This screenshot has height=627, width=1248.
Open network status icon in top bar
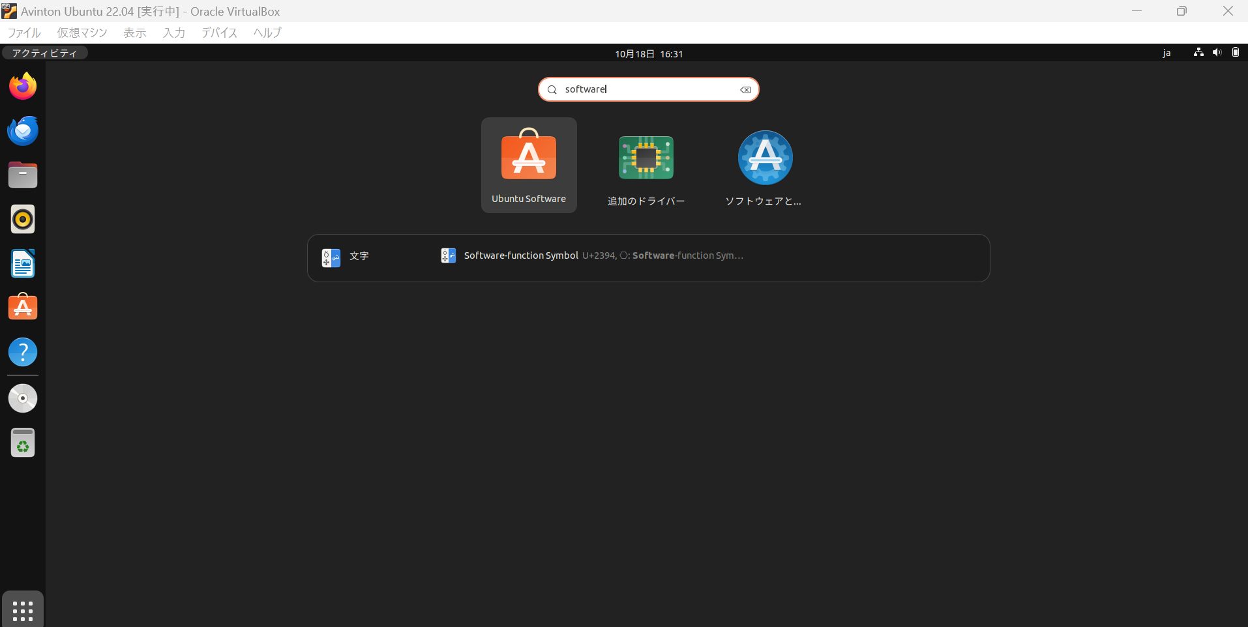pyautogui.click(x=1198, y=53)
